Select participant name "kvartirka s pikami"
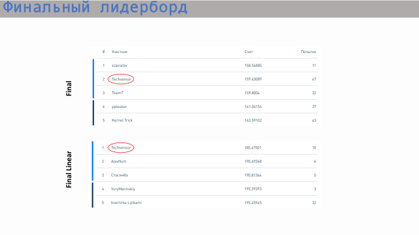Image resolution: width=419 pixels, height=235 pixels. pos(126,203)
